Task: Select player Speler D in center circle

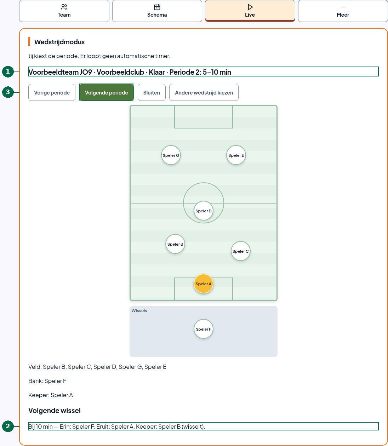Action: point(204,211)
